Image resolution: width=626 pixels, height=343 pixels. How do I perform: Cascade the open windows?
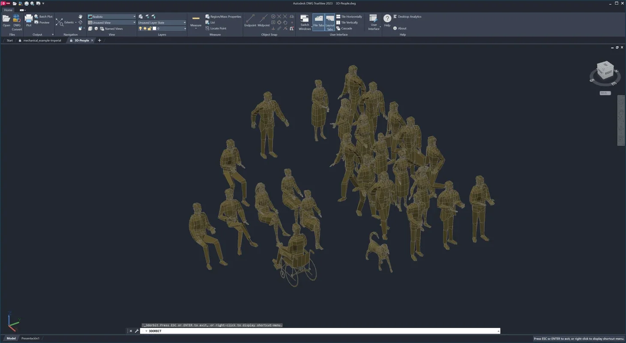(344, 28)
